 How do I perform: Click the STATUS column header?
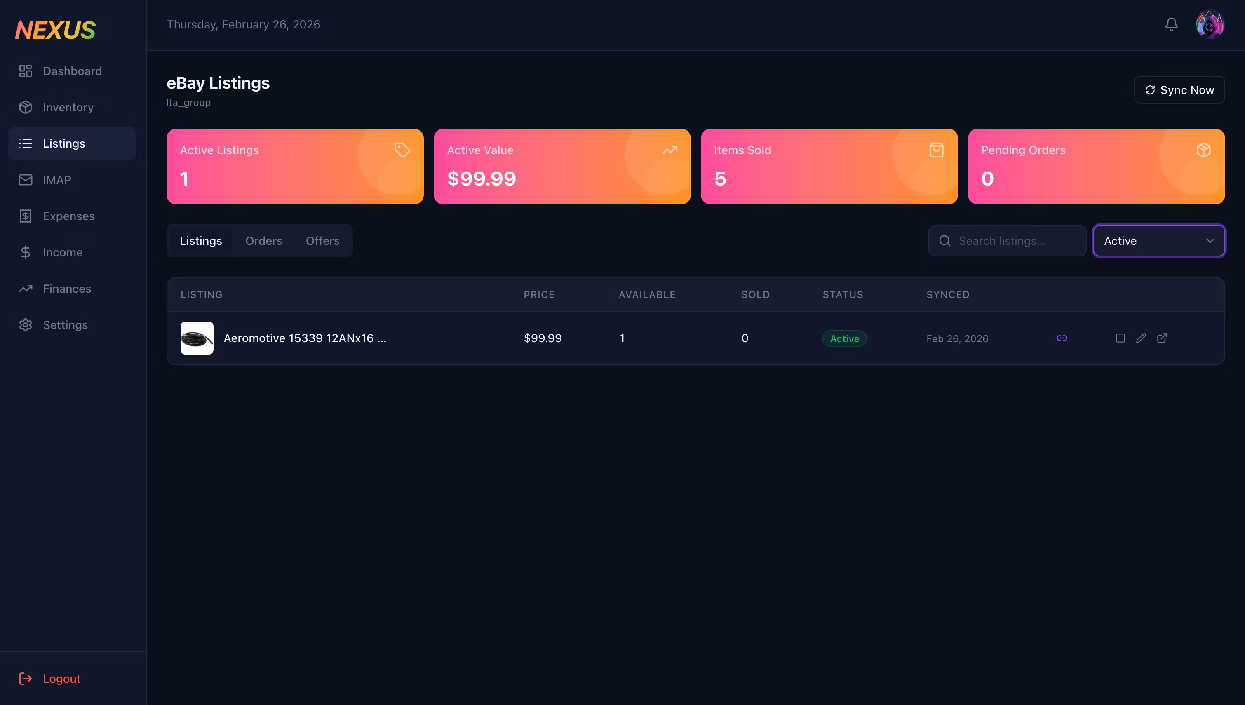[x=843, y=294]
